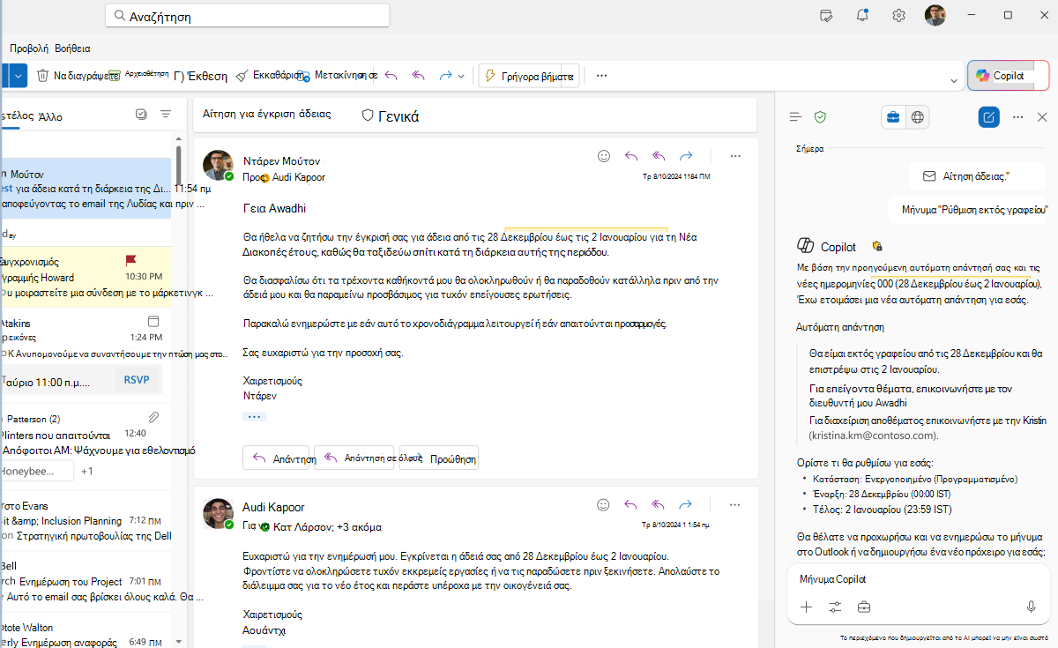Click the Reply all arrow in the ribbon toolbar
This screenshot has height=648, width=1058.
419,76
